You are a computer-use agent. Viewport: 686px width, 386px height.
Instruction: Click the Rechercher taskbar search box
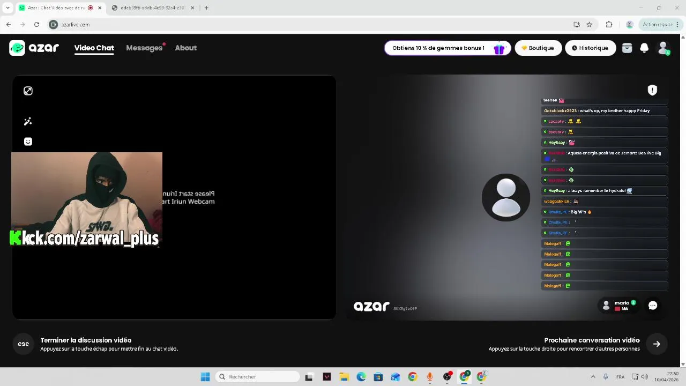pyautogui.click(x=258, y=377)
